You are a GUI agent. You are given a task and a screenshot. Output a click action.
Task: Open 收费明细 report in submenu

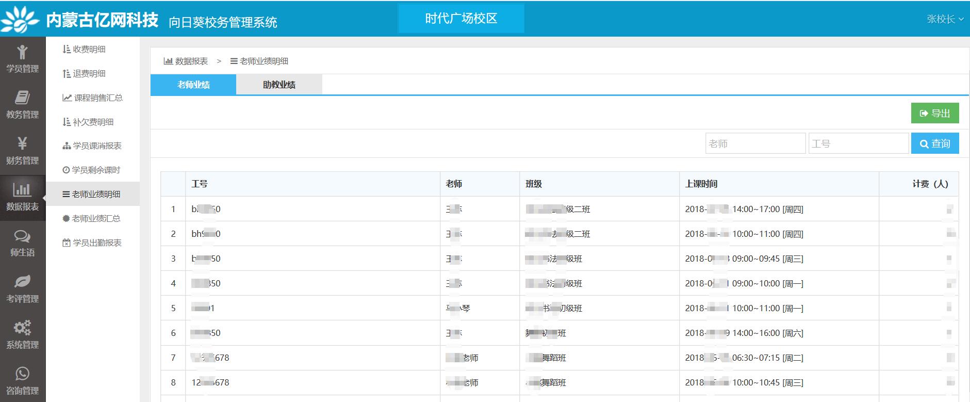point(89,49)
